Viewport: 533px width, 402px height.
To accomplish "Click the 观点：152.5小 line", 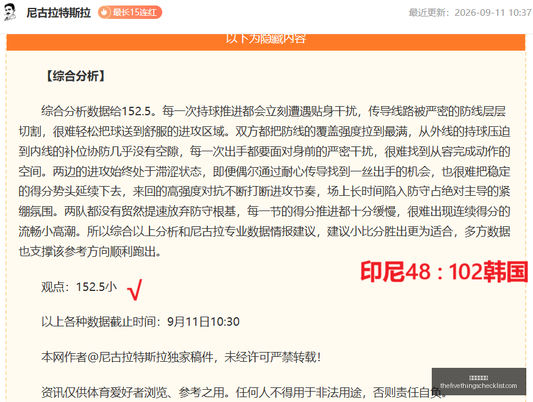I will (x=79, y=287).
